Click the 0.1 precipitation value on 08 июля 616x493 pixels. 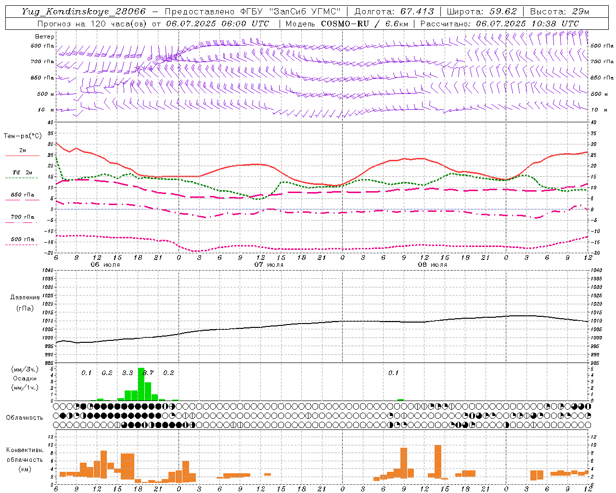393,373
